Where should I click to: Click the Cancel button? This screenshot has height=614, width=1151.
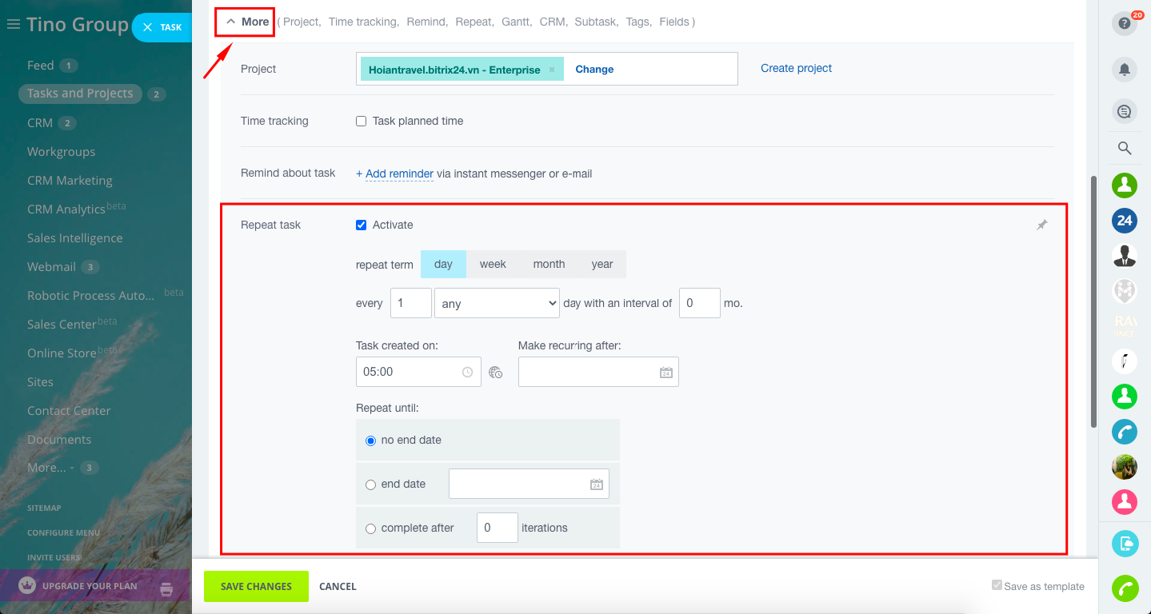(x=338, y=587)
